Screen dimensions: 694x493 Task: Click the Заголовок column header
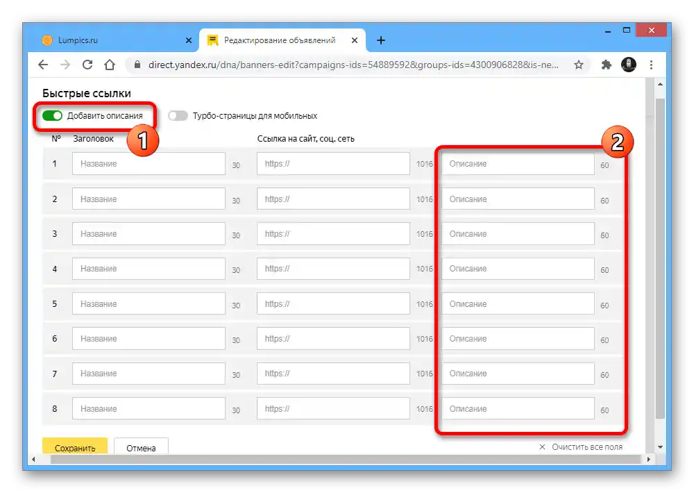[x=94, y=139]
